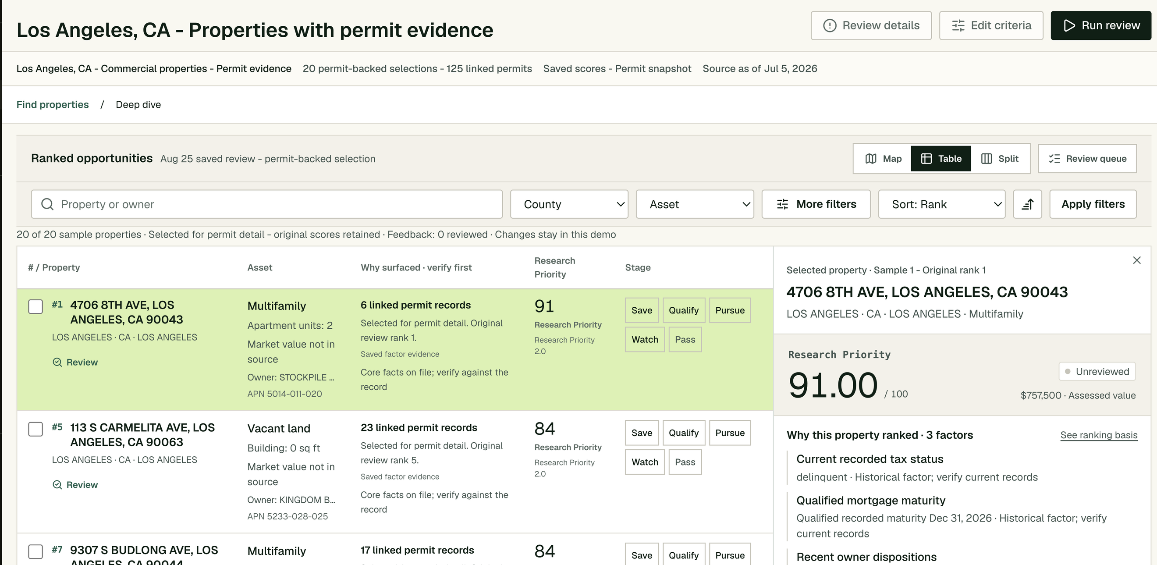
Task: Click the Review link under 113 S CARMELITA AVE
Action: [x=75, y=485]
